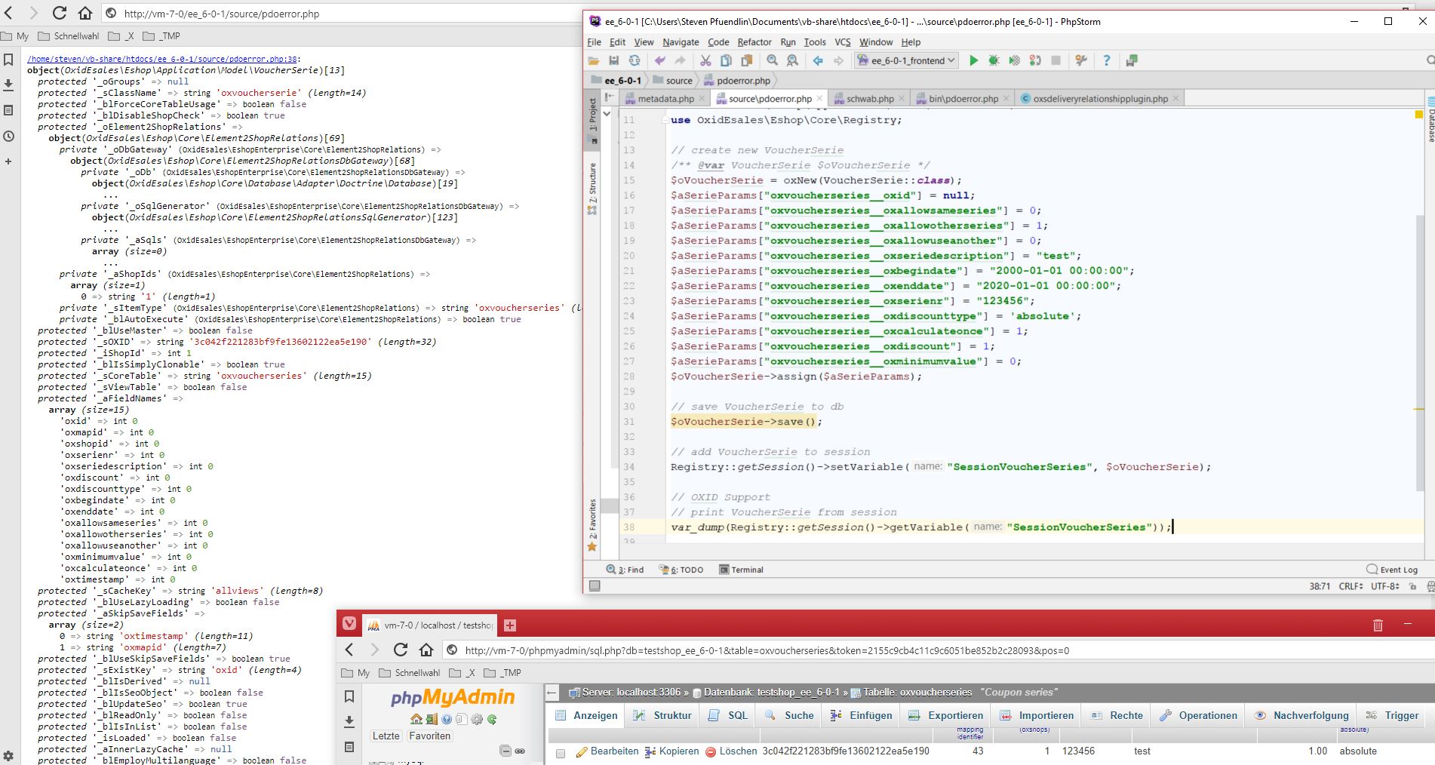The height and width of the screenshot is (765, 1435).
Task: Click the Undo arrow in PhpStorm toolbar
Action: (660, 60)
